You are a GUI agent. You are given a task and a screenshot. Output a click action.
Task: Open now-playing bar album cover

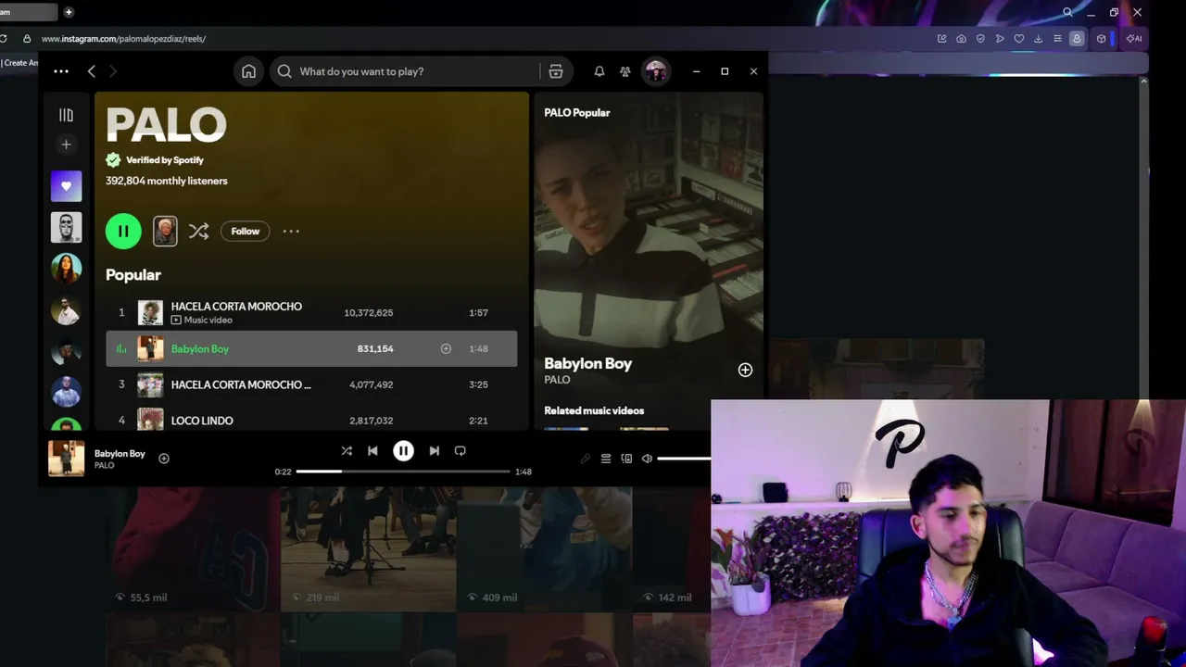point(66,459)
